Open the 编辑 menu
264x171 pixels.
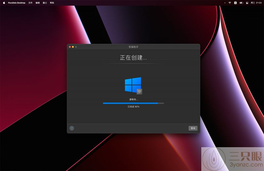(38, 3)
